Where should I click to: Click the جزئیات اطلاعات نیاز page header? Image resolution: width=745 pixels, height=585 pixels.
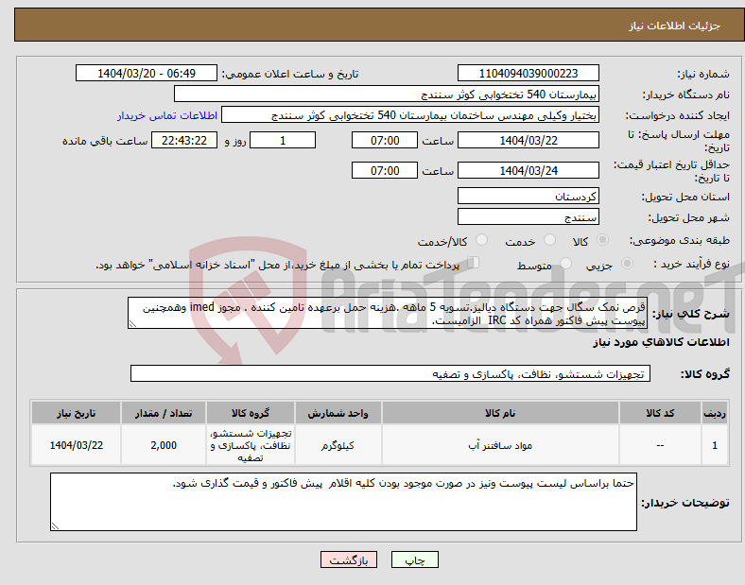pyautogui.click(x=675, y=26)
